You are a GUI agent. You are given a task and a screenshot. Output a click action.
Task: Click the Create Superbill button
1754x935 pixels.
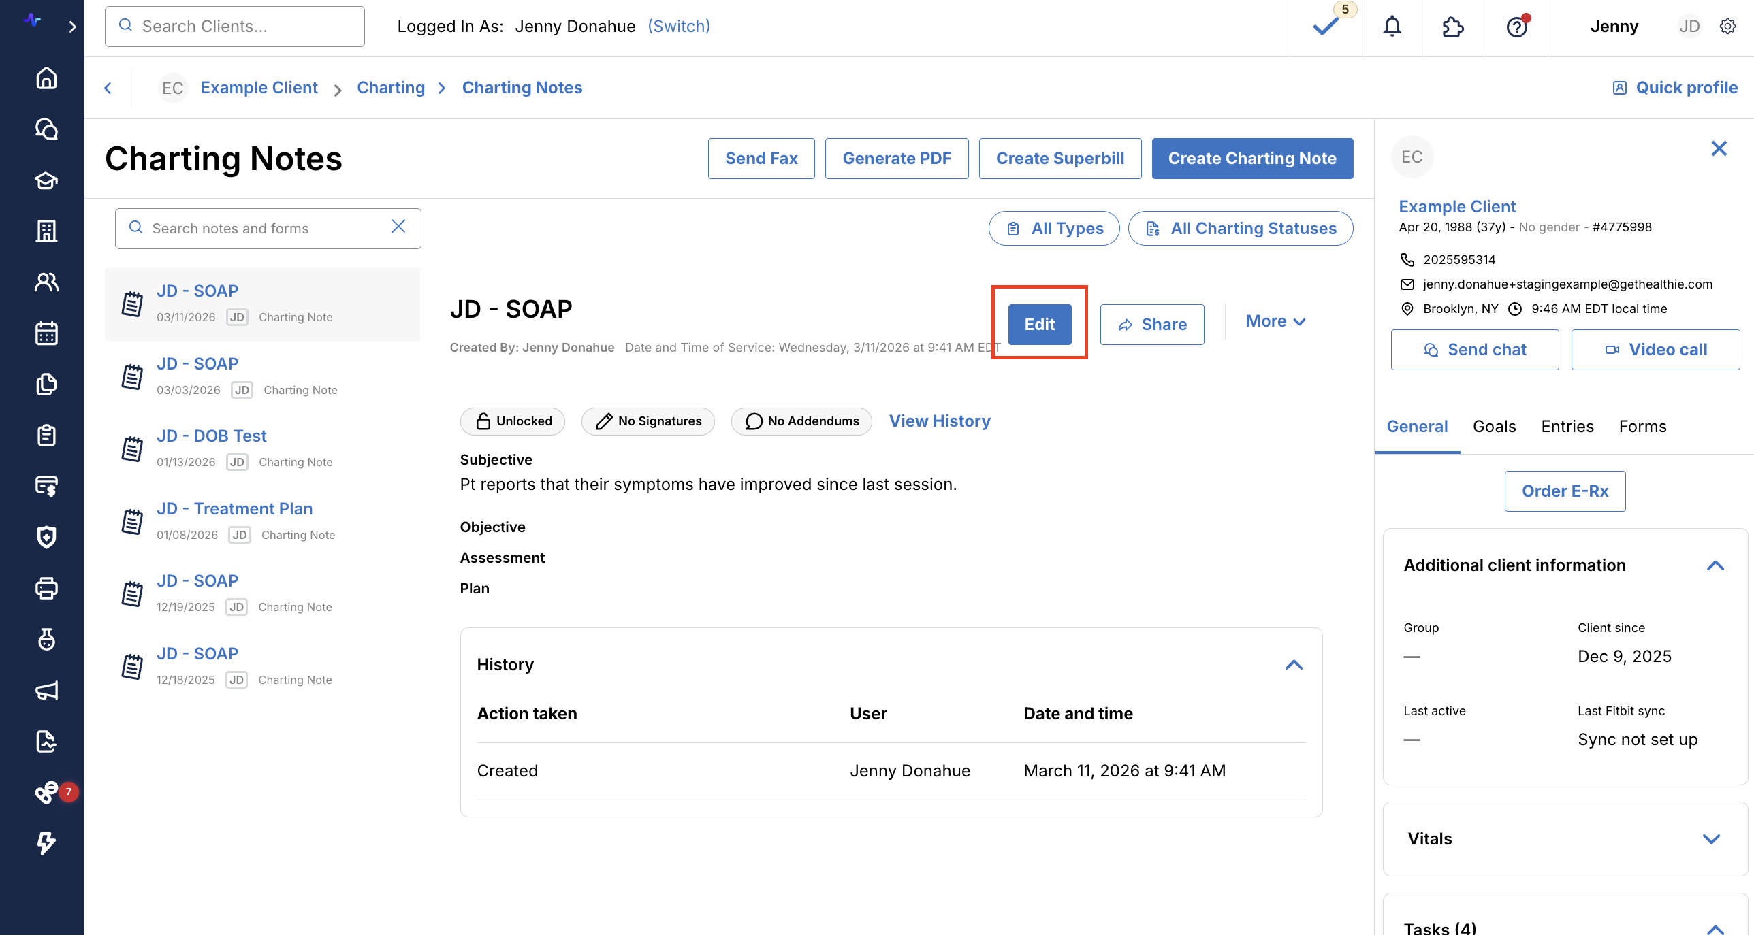1059,159
